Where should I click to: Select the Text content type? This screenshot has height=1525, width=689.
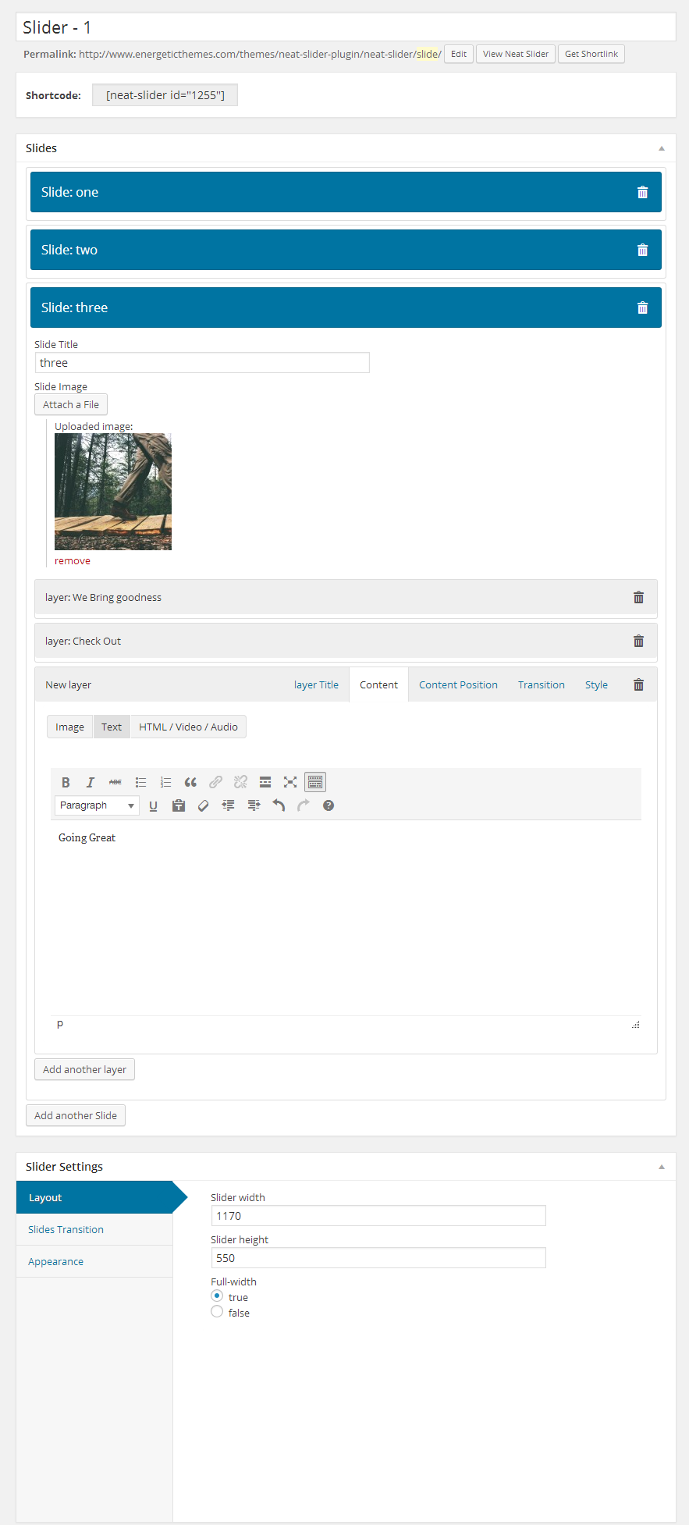(x=112, y=727)
